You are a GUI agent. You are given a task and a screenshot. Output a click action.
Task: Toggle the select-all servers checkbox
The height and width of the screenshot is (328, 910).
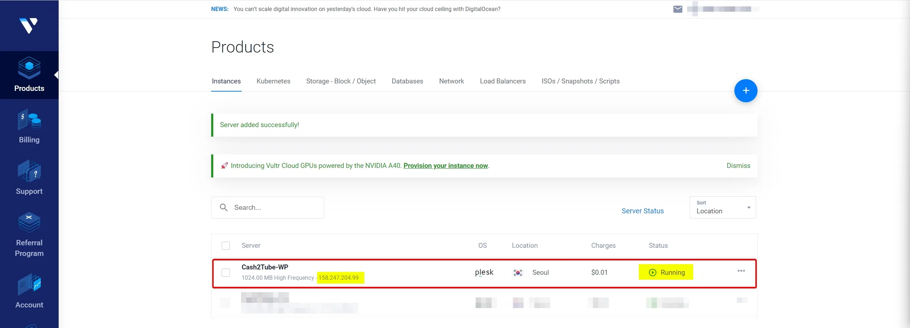click(x=226, y=246)
